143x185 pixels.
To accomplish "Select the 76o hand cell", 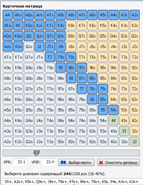I will coord(82,99).
